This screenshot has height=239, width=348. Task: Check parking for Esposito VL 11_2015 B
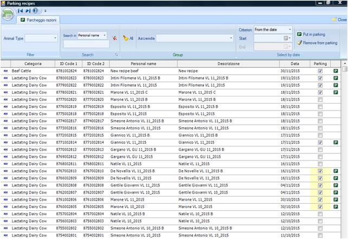tap(320, 107)
